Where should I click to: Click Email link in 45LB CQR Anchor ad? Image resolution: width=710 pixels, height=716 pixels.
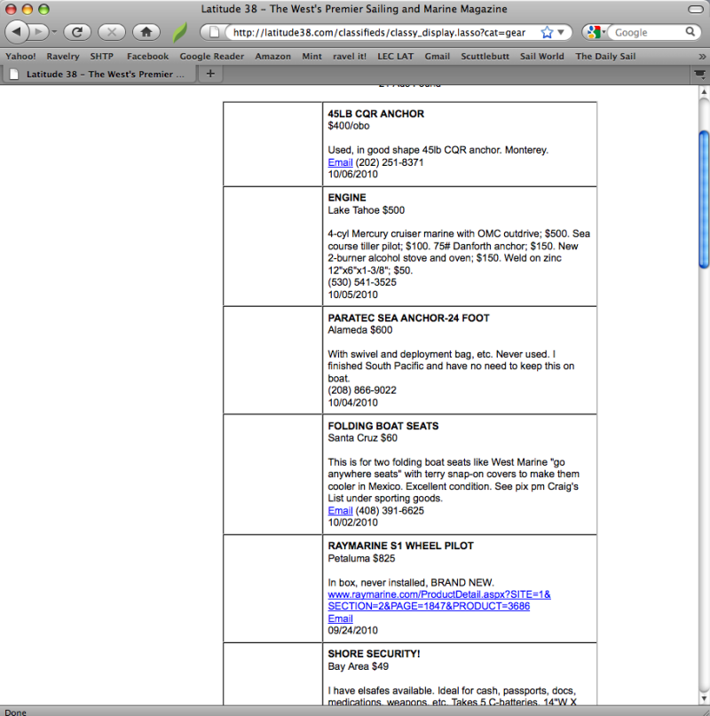(341, 162)
